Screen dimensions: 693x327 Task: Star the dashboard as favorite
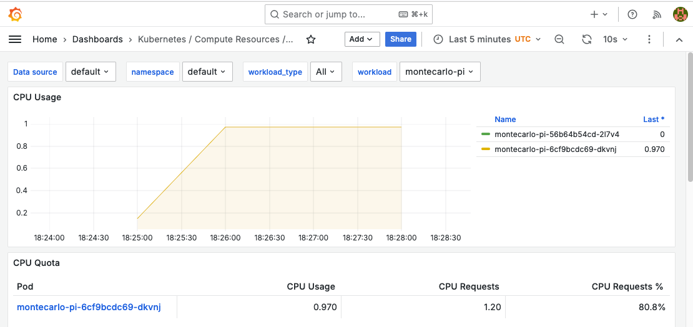pyautogui.click(x=311, y=39)
